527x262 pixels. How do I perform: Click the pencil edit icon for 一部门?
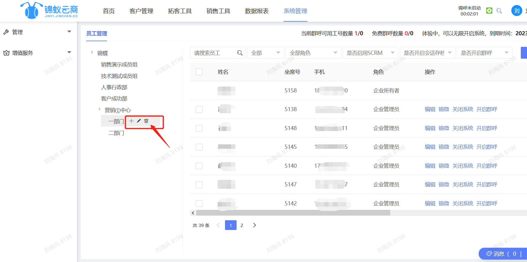139,121
